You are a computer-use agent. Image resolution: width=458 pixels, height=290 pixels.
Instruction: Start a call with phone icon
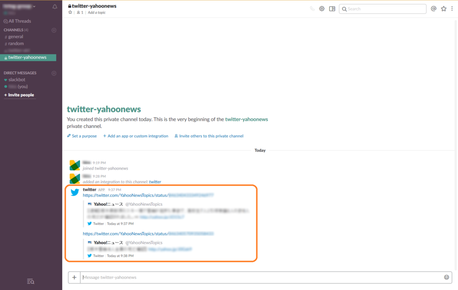click(312, 9)
